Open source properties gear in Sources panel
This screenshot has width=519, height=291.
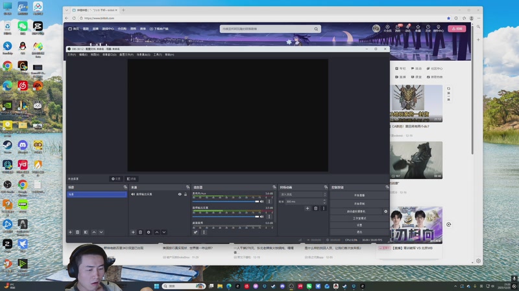[149, 232]
